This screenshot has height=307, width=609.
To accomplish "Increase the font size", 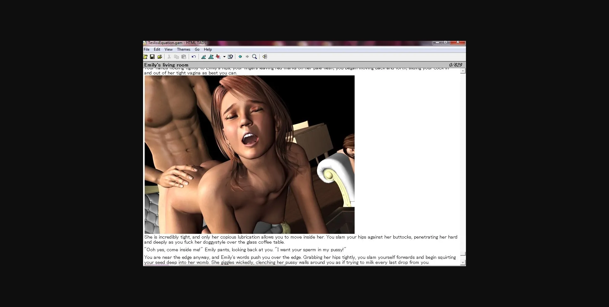I will pos(211,56).
